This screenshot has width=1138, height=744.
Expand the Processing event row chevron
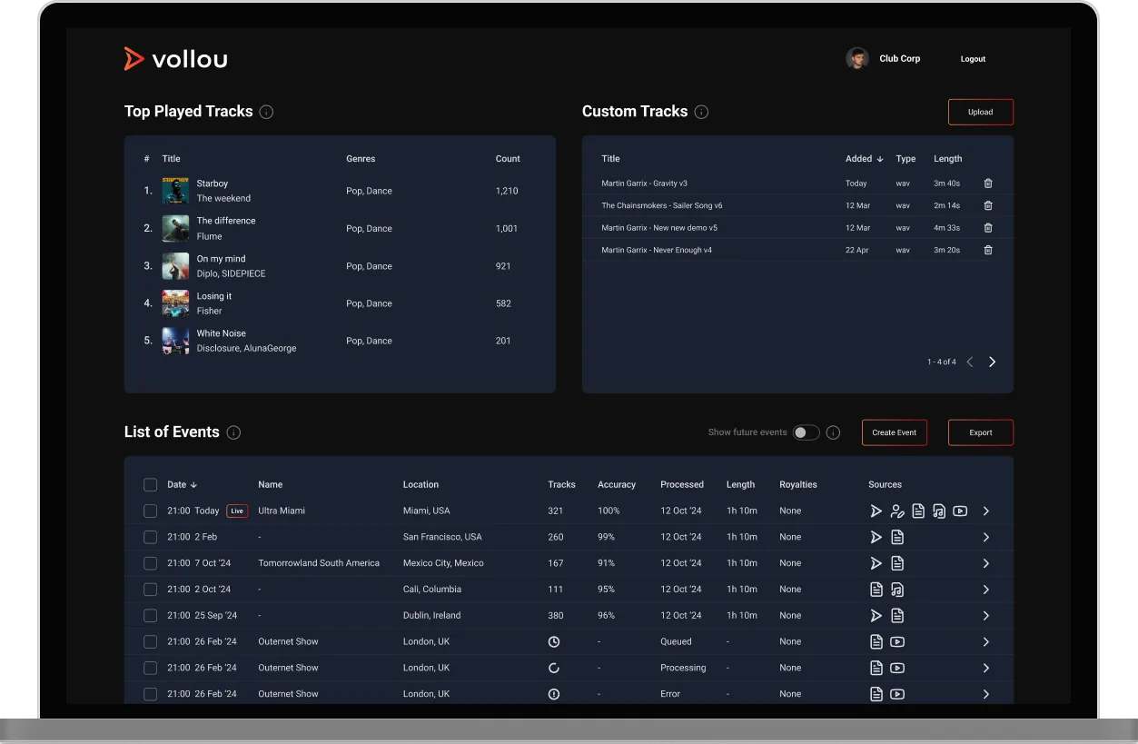(x=986, y=669)
